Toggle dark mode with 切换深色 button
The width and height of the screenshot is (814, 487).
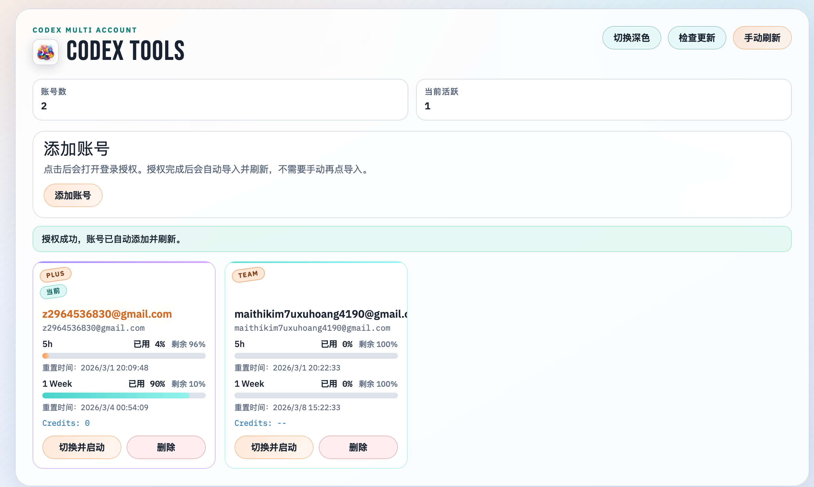coord(632,38)
